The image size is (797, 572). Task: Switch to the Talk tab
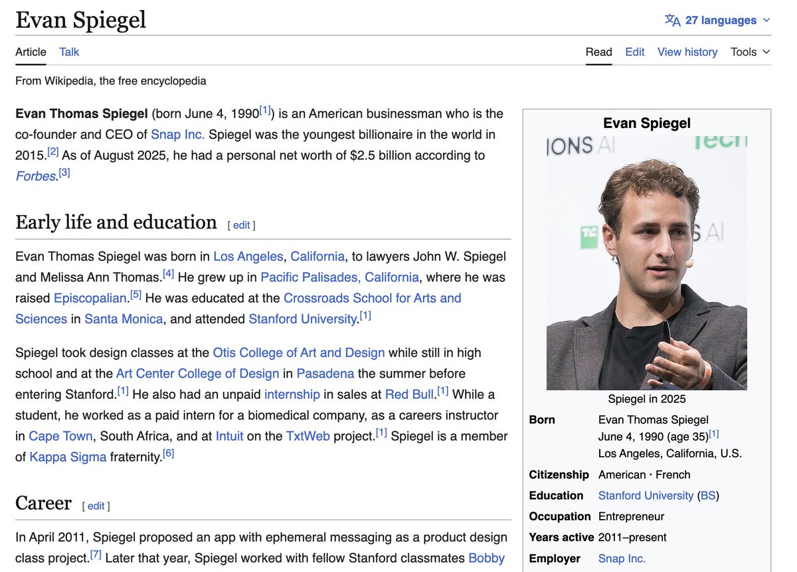tap(69, 52)
